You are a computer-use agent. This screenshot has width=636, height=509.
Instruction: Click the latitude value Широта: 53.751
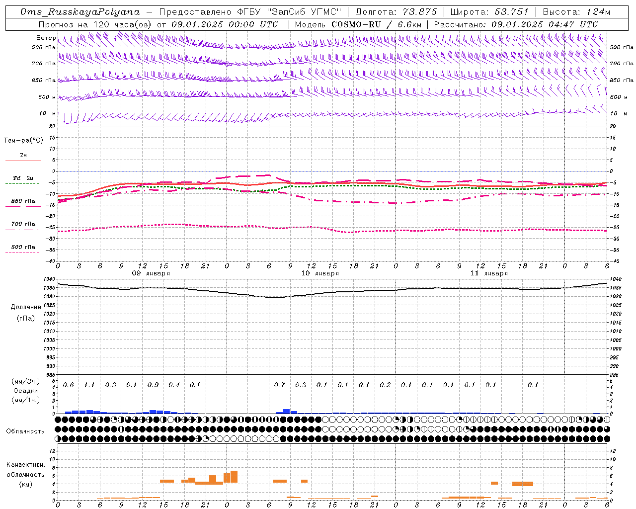tap(489, 12)
